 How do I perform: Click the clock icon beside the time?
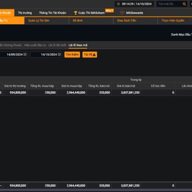point(118,4)
